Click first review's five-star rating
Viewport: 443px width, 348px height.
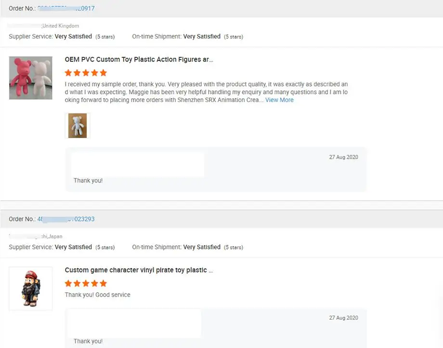tap(85, 73)
